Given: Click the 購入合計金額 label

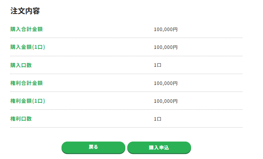Looking at the screenshot, I should tap(26, 29).
